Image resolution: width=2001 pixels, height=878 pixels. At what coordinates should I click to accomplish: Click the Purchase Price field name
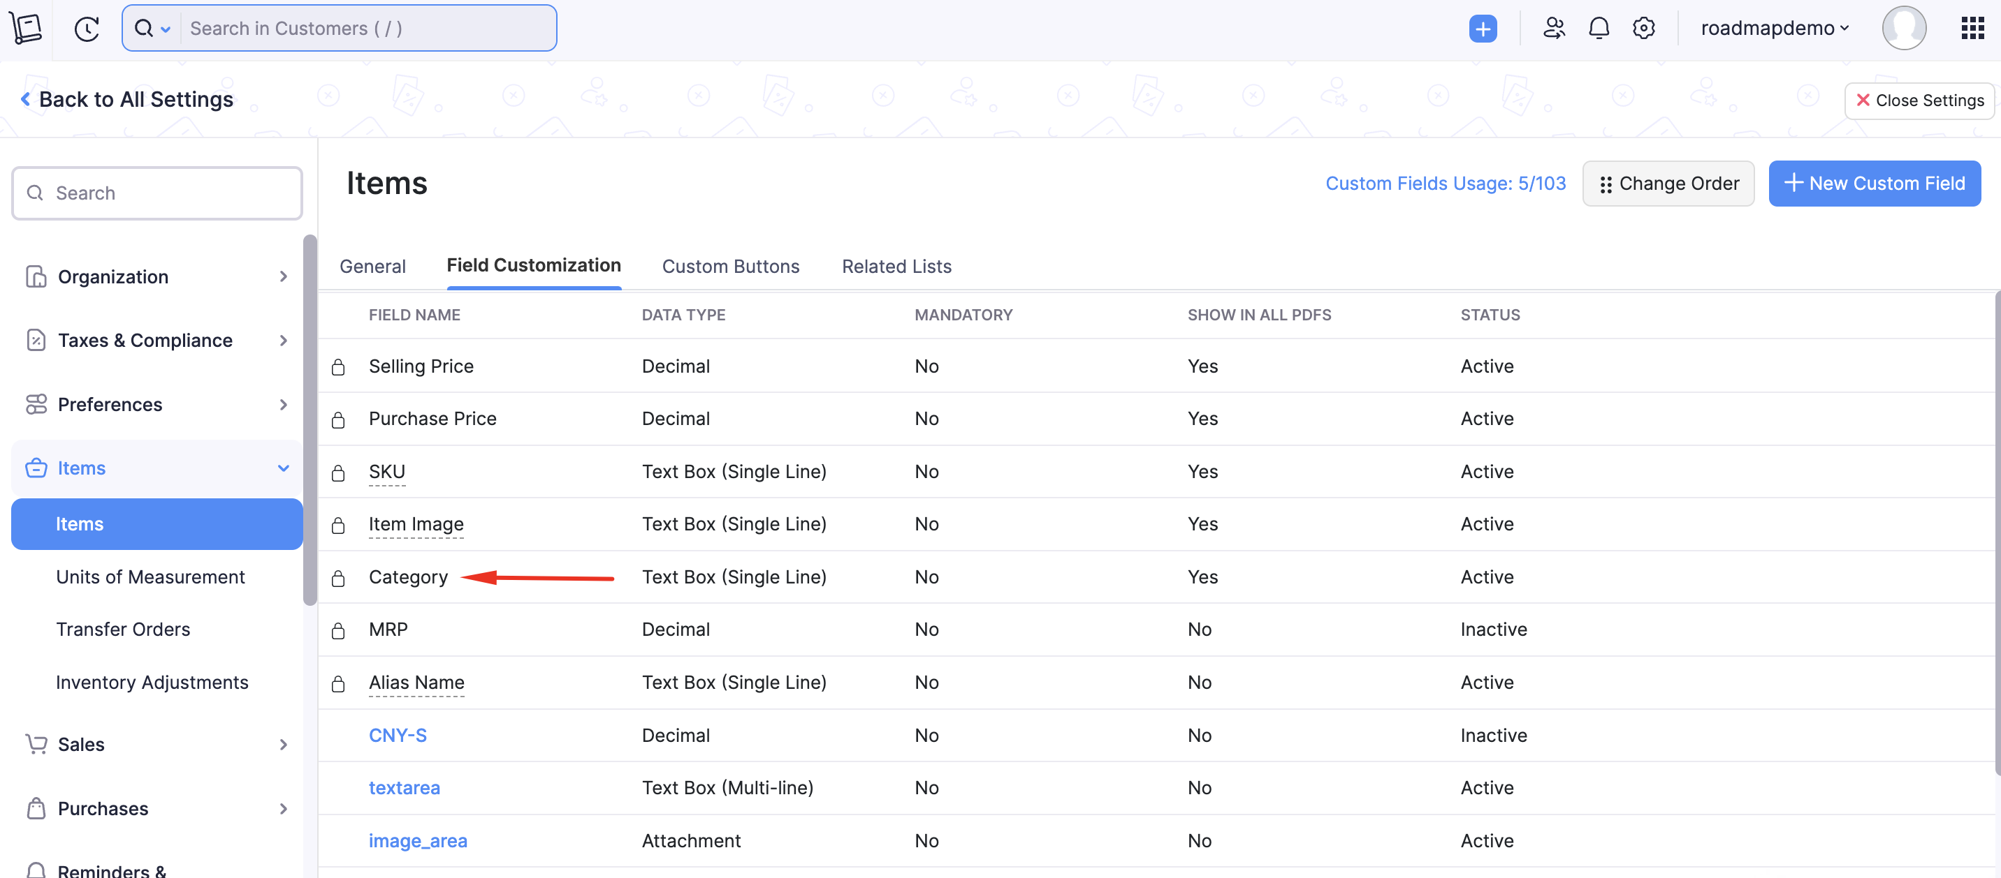(x=432, y=419)
